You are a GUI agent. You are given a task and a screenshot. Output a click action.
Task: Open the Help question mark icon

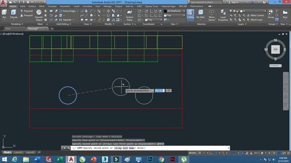tap(264, 2)
